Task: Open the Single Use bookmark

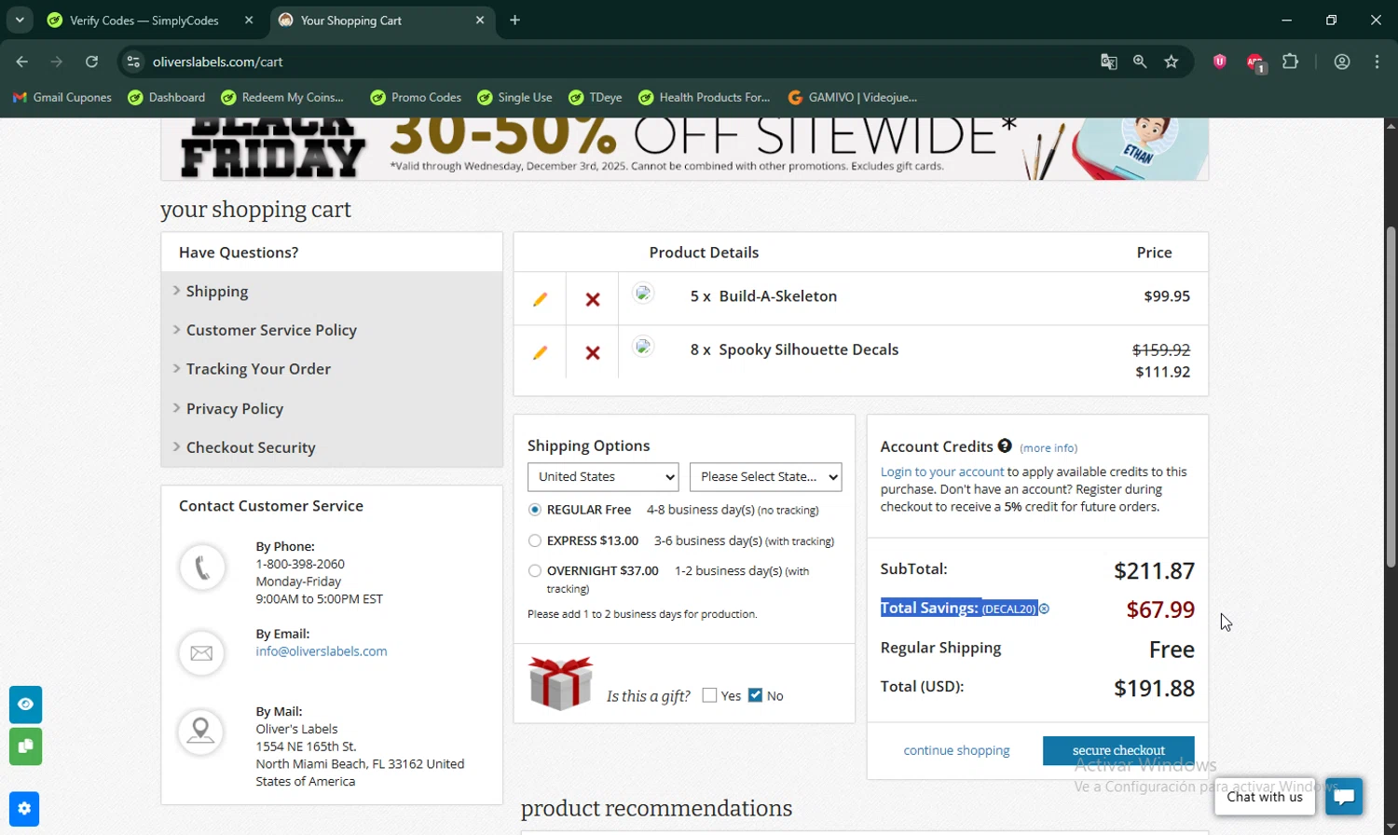Action: click(514, 97)
